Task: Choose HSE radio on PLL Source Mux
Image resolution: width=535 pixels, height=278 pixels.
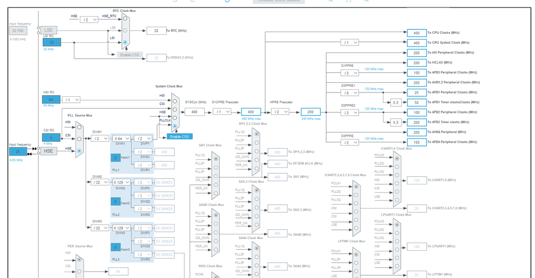Action: [79, 151]
